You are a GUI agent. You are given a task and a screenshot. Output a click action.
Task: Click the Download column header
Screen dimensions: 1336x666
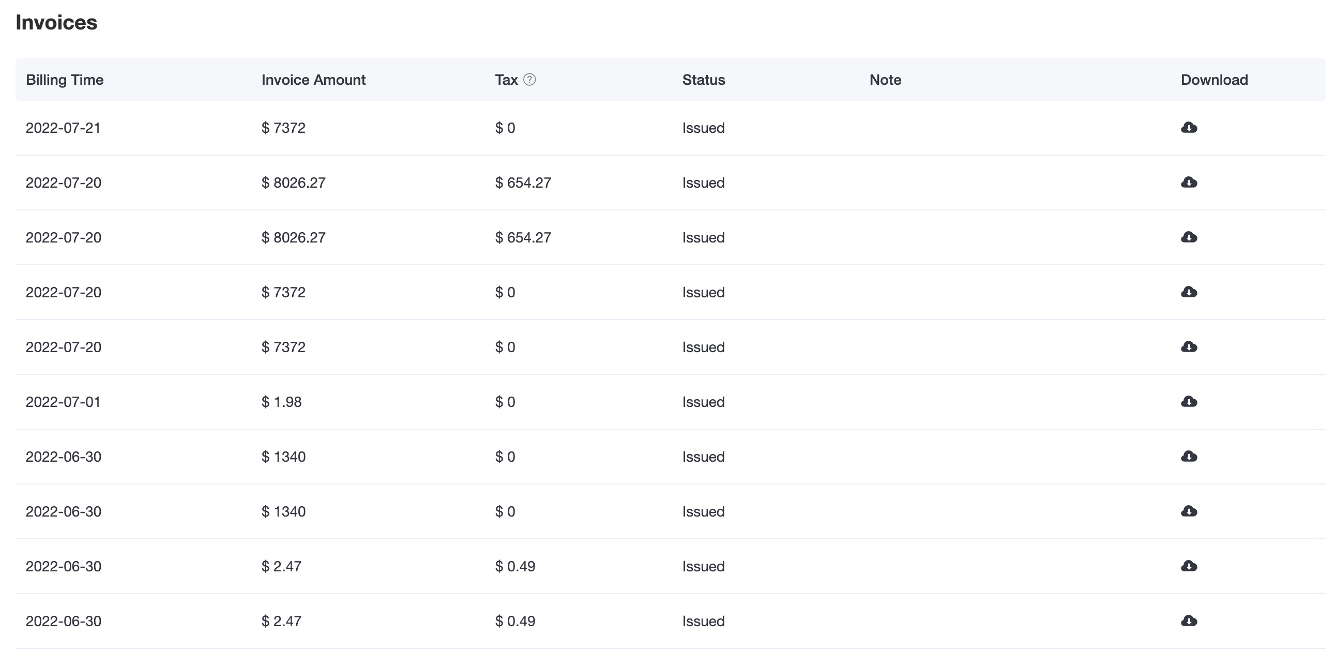[1214, 80]
